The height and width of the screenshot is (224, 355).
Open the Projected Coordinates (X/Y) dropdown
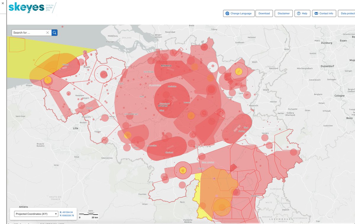[x=36, y=214]
